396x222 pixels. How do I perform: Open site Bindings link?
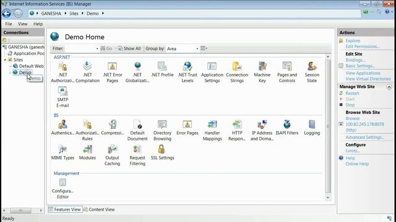click(x=355, y=60)
